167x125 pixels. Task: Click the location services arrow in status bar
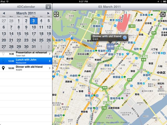(158, 2)
